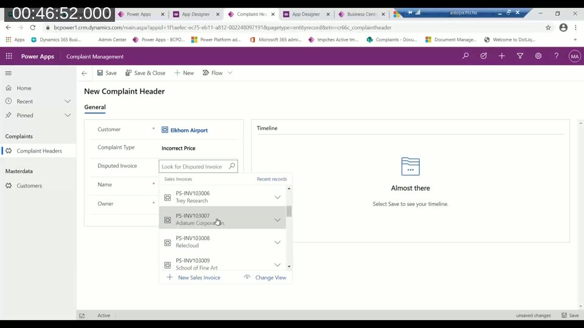Click browser back arrow

tap(8, 27)
